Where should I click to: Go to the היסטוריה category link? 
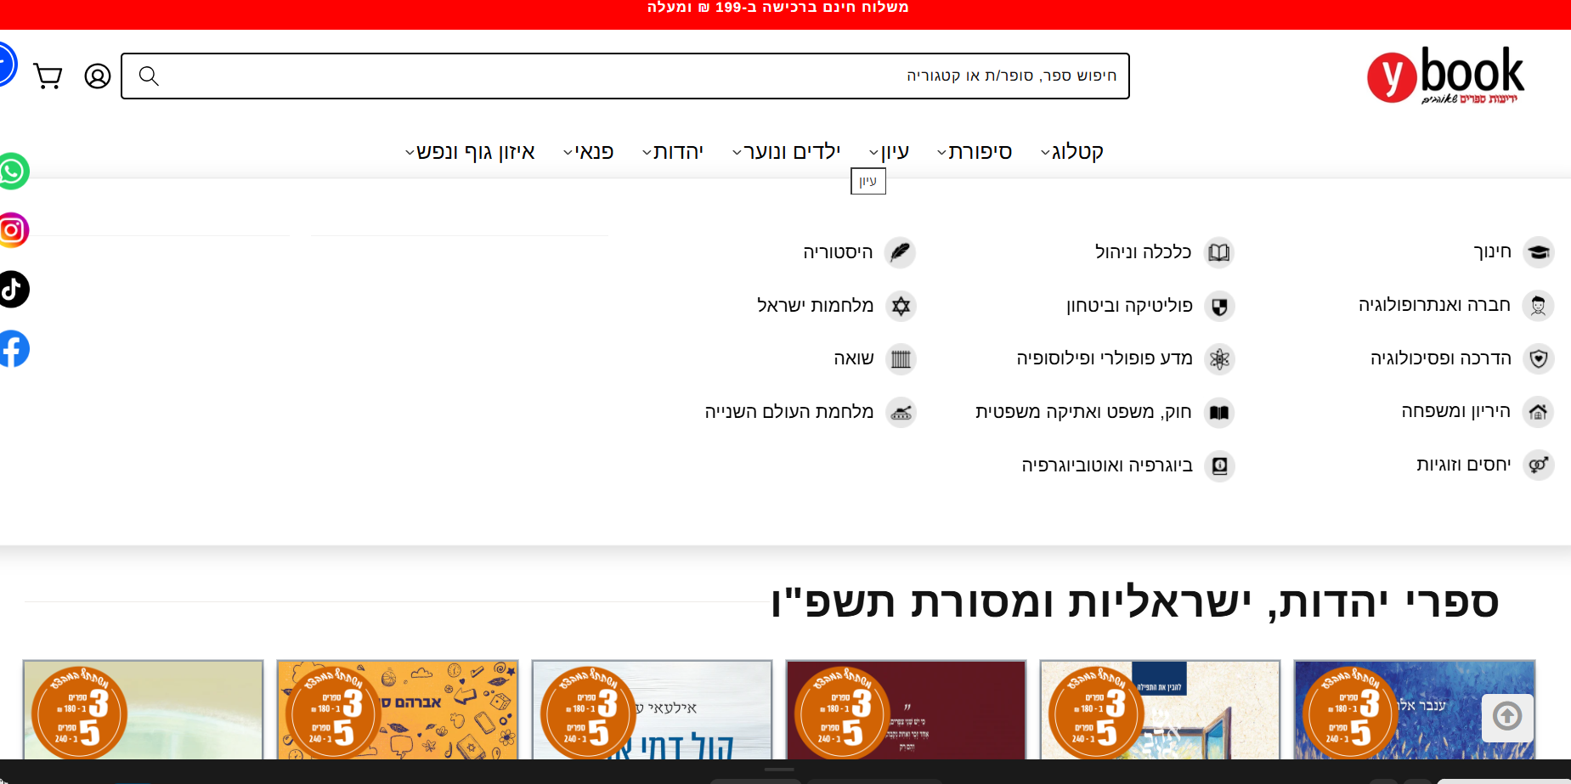(838, 252)
